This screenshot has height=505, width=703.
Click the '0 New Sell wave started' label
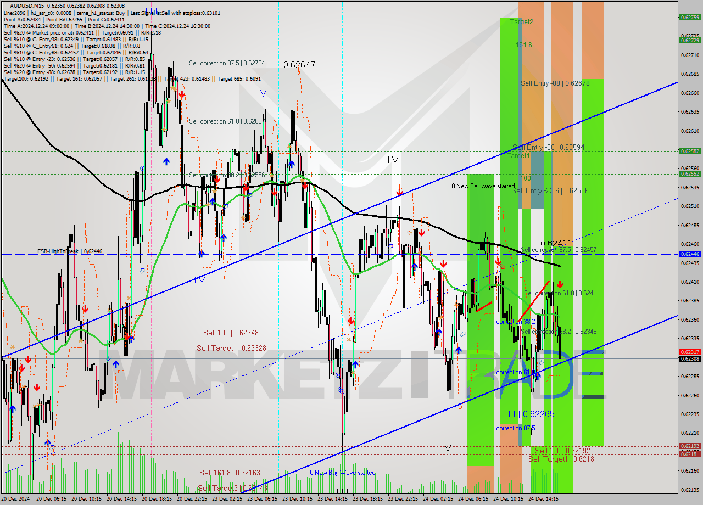(x=483, y=186)
